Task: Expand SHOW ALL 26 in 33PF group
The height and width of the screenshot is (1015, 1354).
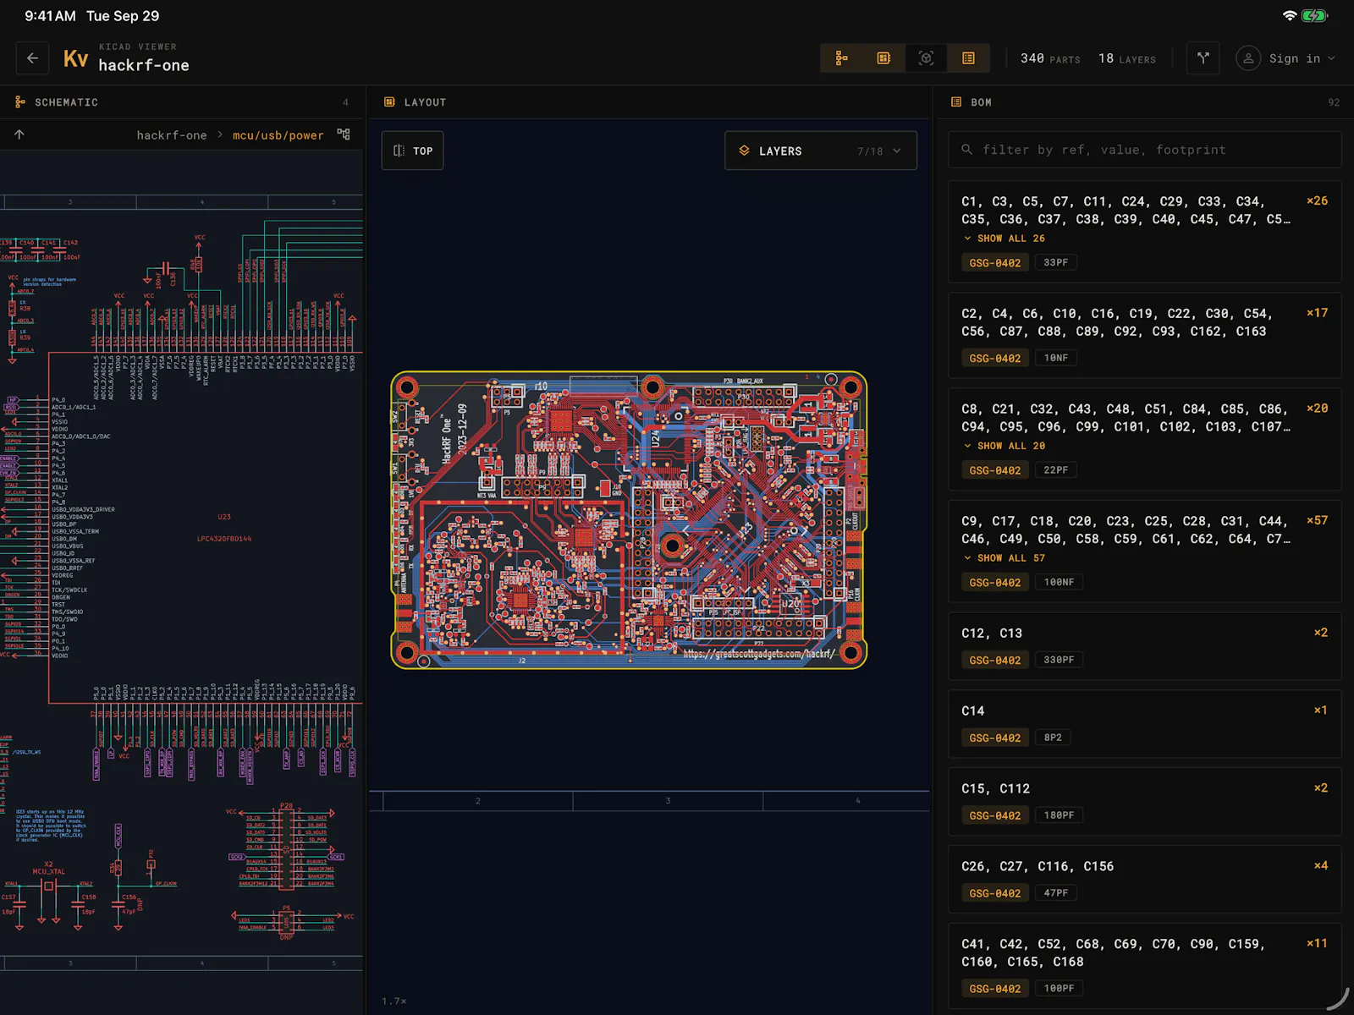Action: tap(1004, 239)
